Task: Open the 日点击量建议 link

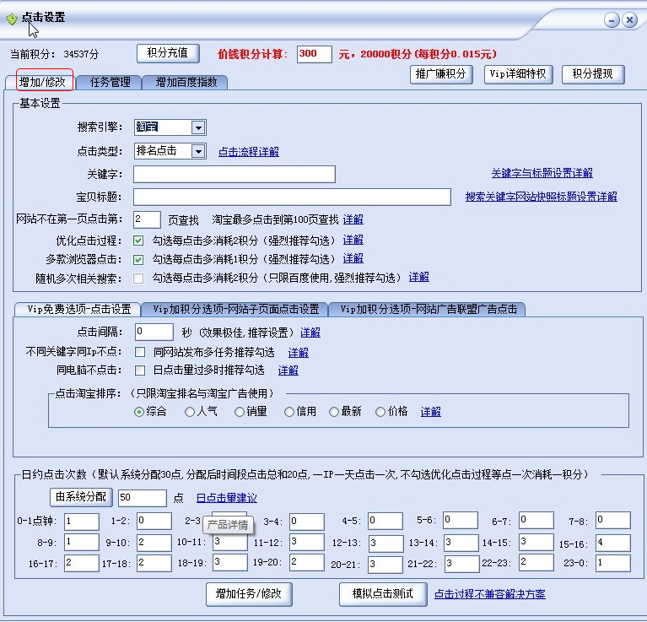Action: click(x=227, y=498)
